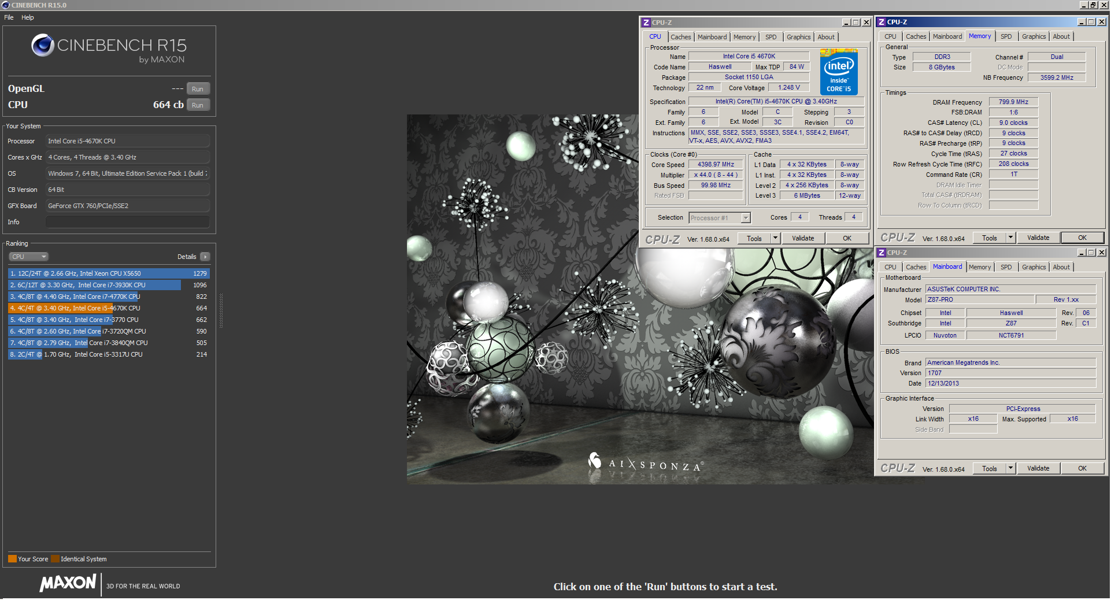Click the orange Your Score legend swatch
The width and height of the screenshot is (1111, 600).
tap(12, 559)
